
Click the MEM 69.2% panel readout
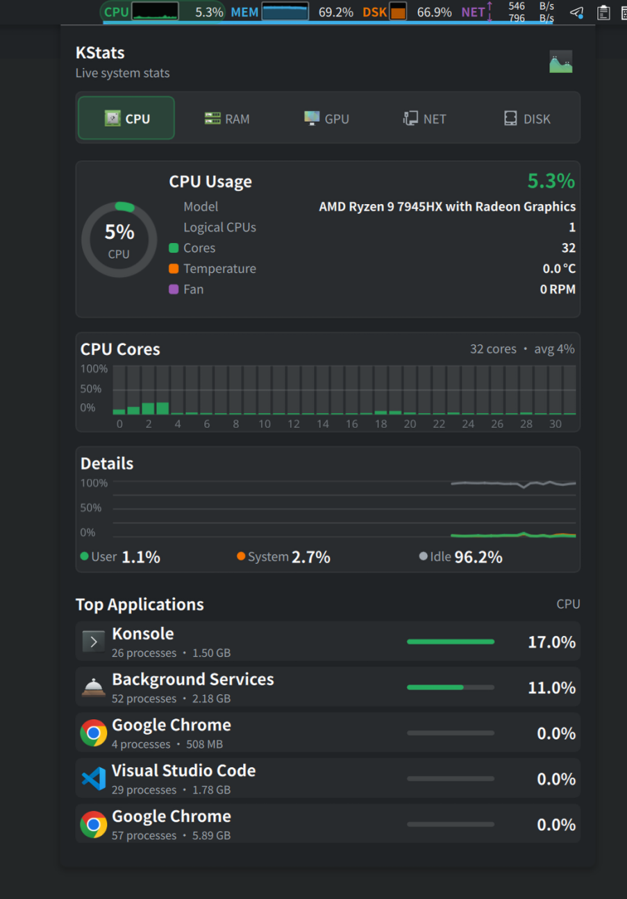336,12
